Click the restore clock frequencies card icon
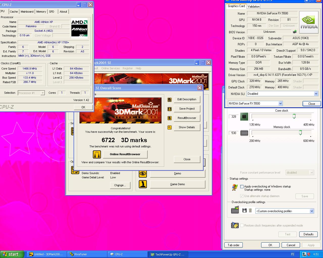Screen dimensions: 323x258 [235, 225]
